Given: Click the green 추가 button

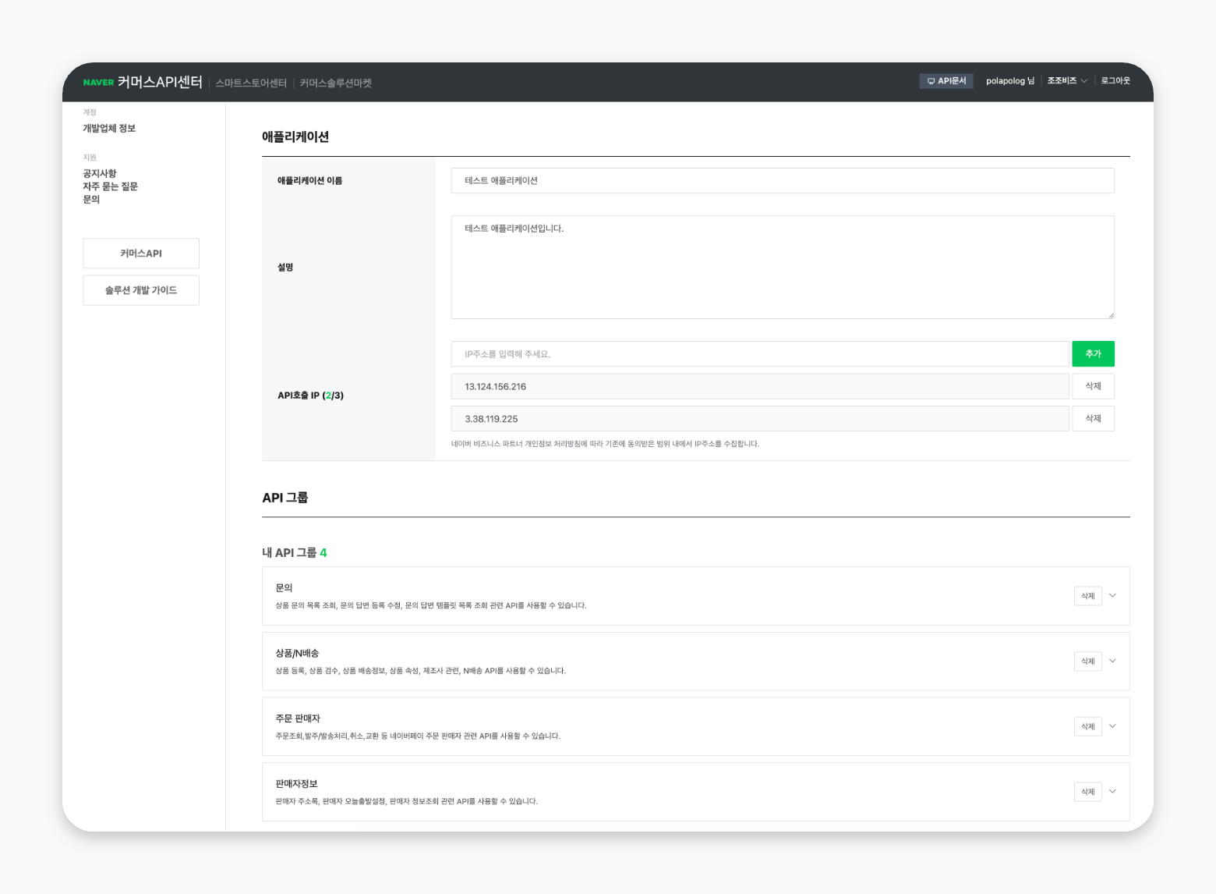Looking at the screenshot, I should tap(1094, 354).
